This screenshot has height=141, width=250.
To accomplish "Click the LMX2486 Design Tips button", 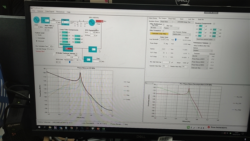I will tap(184, 22).
